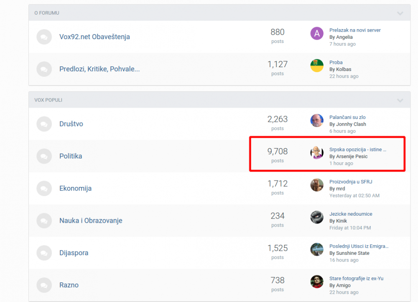Click the forum icon next to Društvo

point(44,124)
